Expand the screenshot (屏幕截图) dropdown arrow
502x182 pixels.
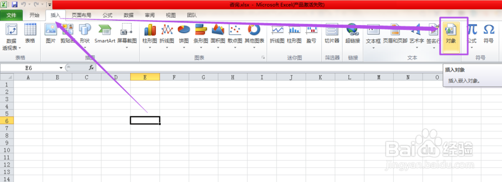click(x=127, y=48)
